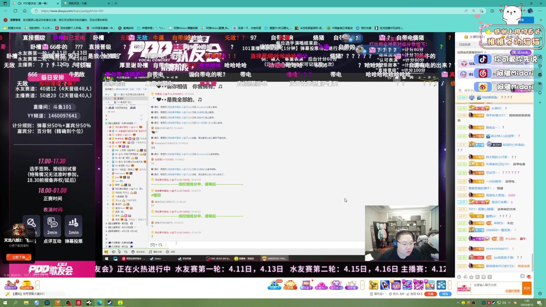Click the 充值 recharge button
Screen dimensions: 546x307
click(431, 294)
